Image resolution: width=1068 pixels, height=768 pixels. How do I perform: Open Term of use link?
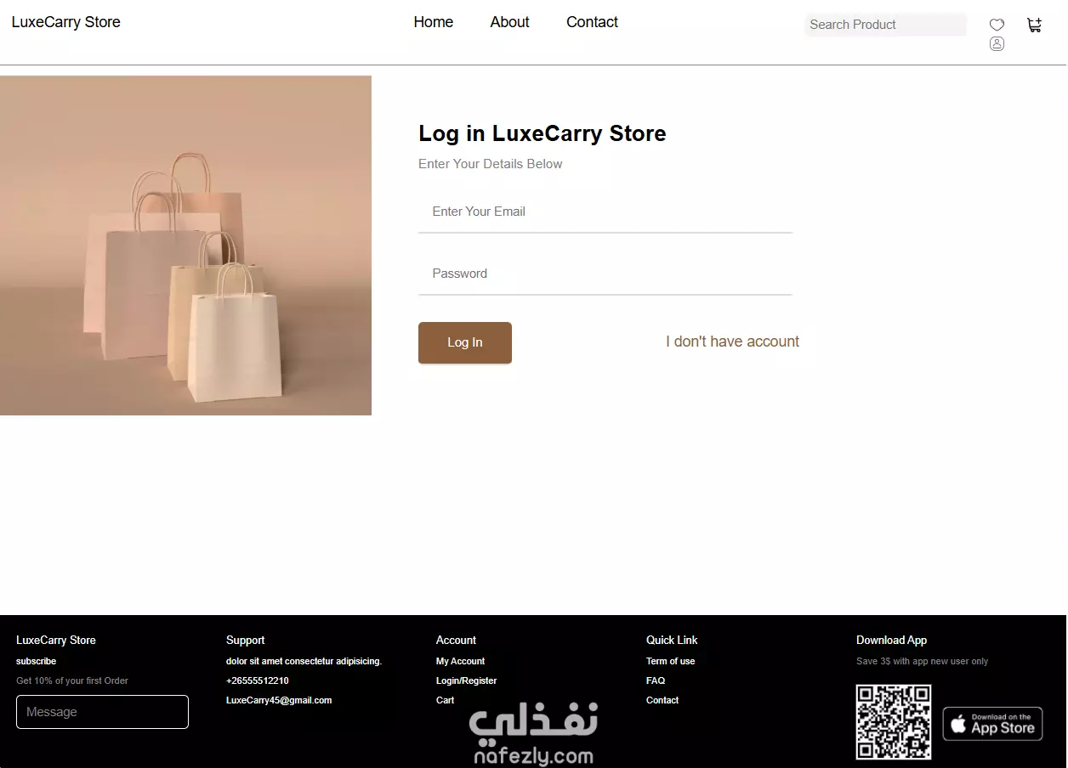(x=670, y=661)
